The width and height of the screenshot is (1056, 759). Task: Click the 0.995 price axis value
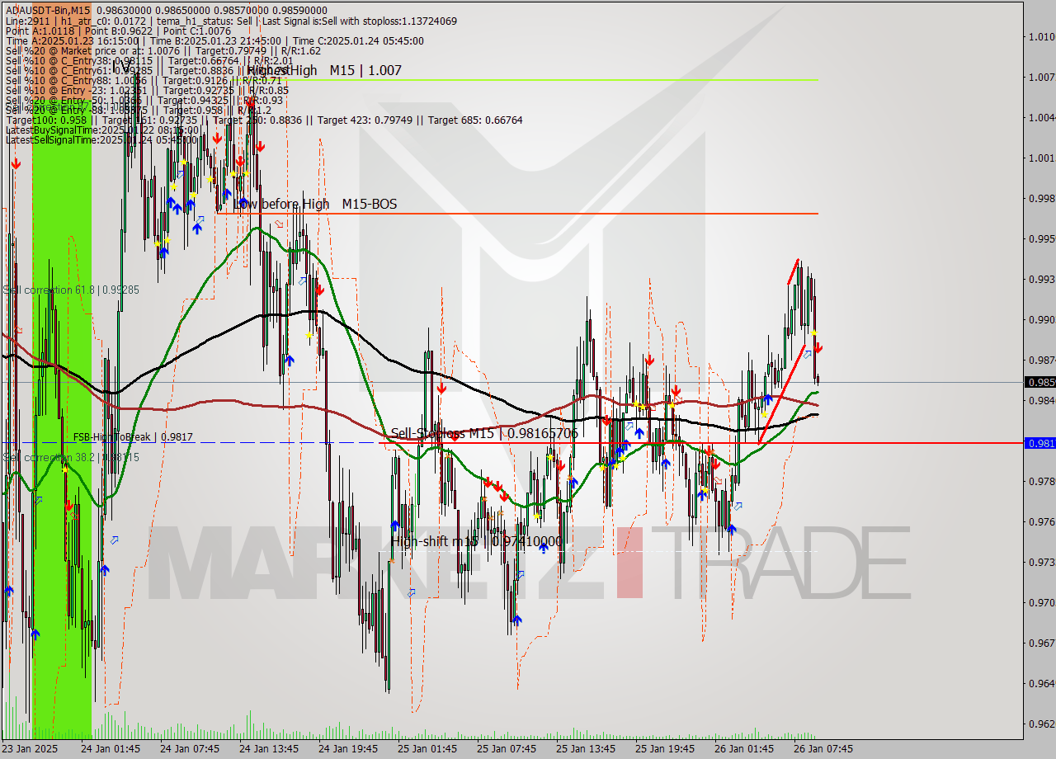[1041, 238]
